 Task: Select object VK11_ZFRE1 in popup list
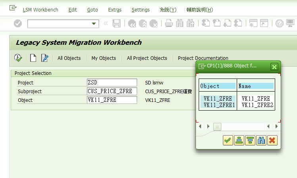218,105
